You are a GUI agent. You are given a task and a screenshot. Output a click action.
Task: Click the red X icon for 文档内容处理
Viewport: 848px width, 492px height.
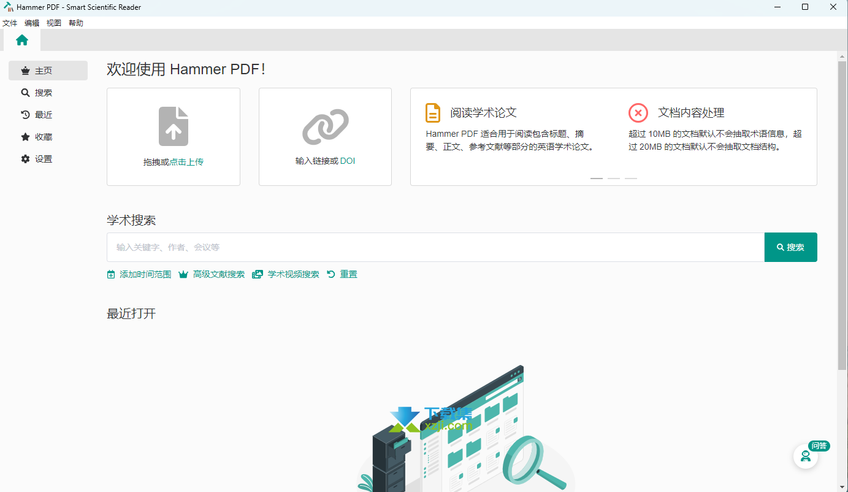tap(638, 113)
